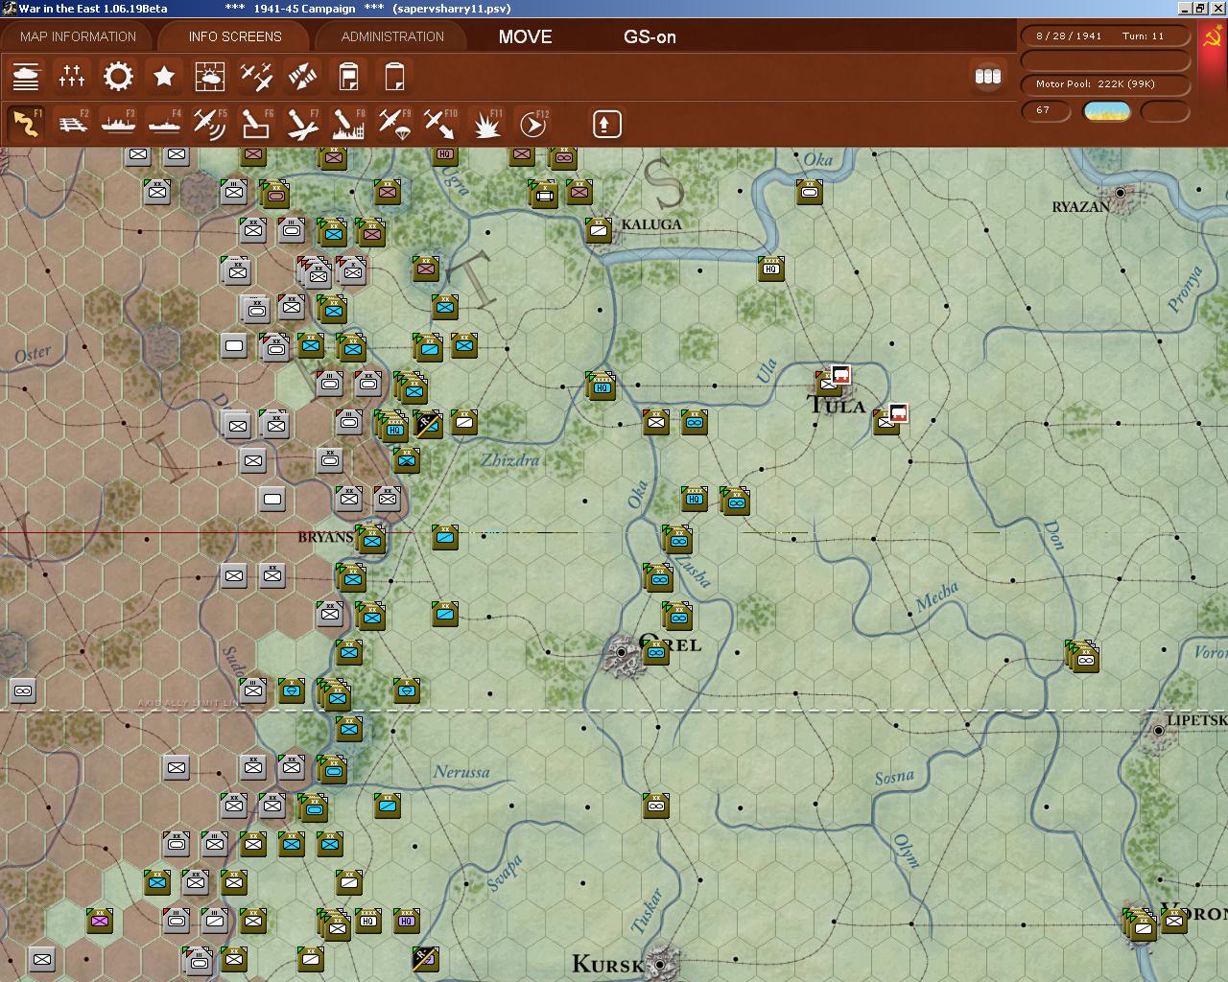Click the Motor Pool 222K readout

1104,83
